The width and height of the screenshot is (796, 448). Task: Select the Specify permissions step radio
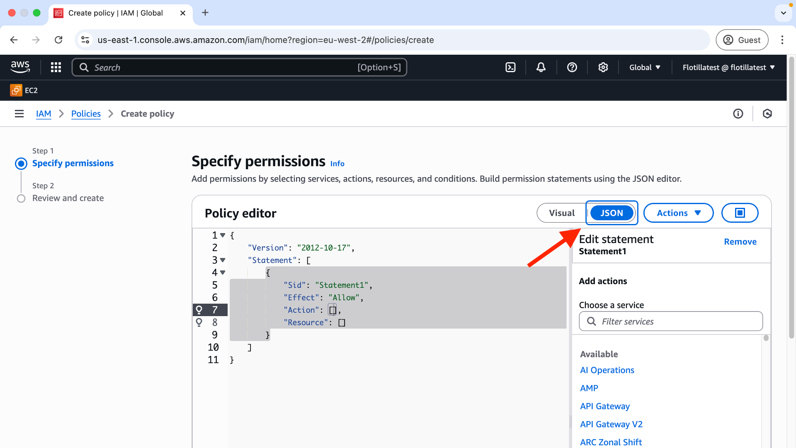[21, 163]
